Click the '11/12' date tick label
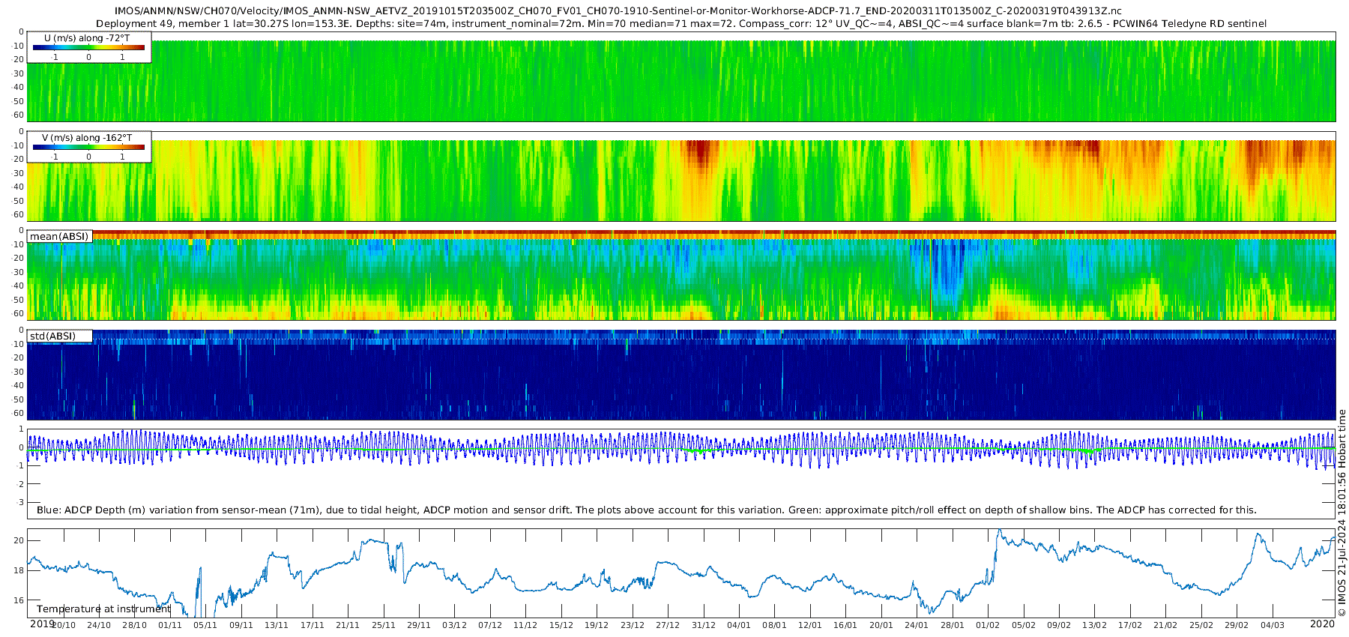Viewport: 1349px width, 637px height. click(x=525, y=625)
